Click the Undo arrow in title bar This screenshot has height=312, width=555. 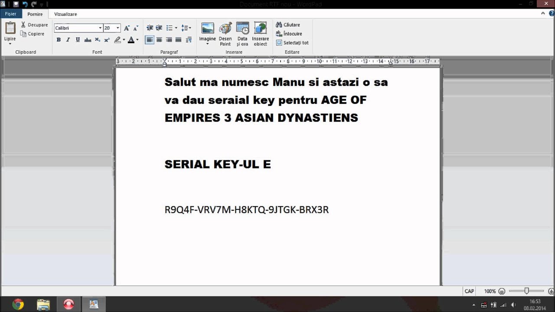click(25, 4)
